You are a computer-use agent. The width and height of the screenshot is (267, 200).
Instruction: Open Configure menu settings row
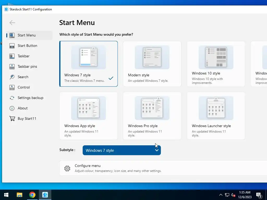pos(163,168)
